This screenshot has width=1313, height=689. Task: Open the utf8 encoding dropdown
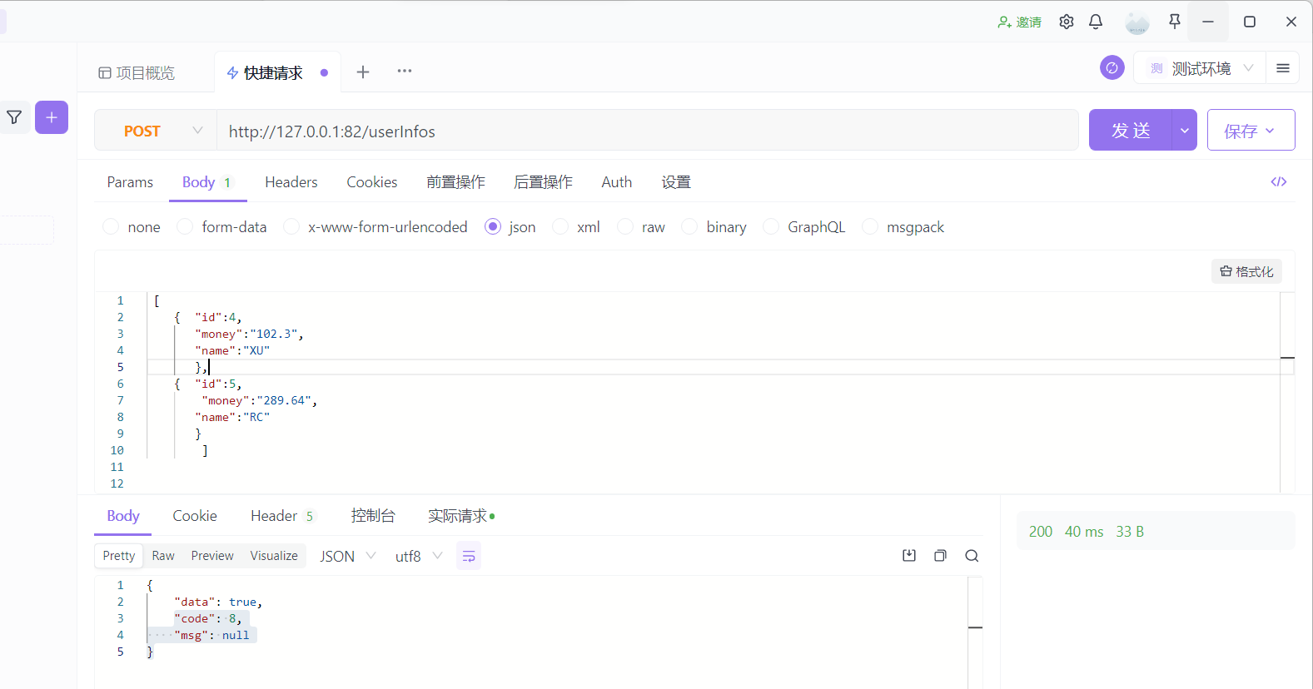[x=419, y=556]
